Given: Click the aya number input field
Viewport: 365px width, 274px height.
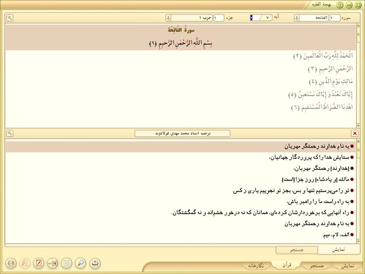Looking at the screenshot, I should click(255, 18).
